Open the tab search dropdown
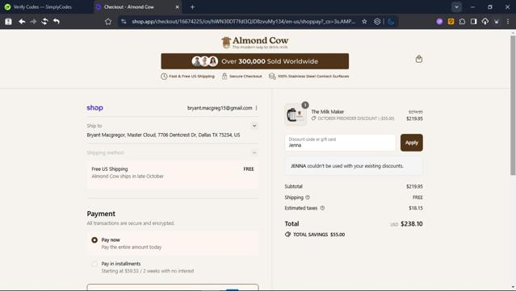Screen dimensions: 516x291 456,7
